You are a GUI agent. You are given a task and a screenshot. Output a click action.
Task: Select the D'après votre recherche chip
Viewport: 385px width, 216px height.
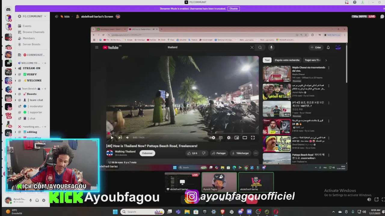click(287, 60)
